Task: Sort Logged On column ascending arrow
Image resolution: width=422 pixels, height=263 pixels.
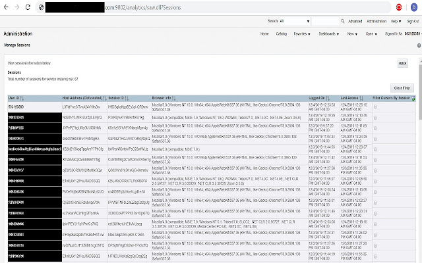Action: (327, 98)
